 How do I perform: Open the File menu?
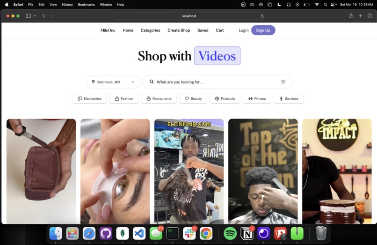tap(31, 5)
